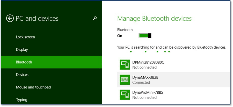This screenshot has height=107, width=233.
Task: Click the DynaProMini-7BB5 device icon
Action: [x=125, y=95]
